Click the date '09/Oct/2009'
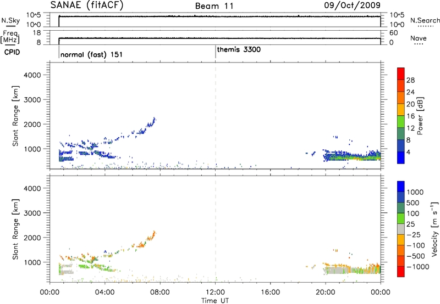The height and width of the screenshot is (304, 440). 352,5
